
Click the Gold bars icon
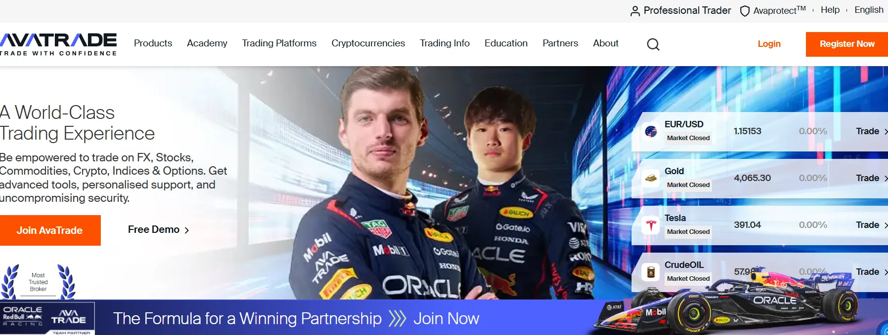[651, 178]
